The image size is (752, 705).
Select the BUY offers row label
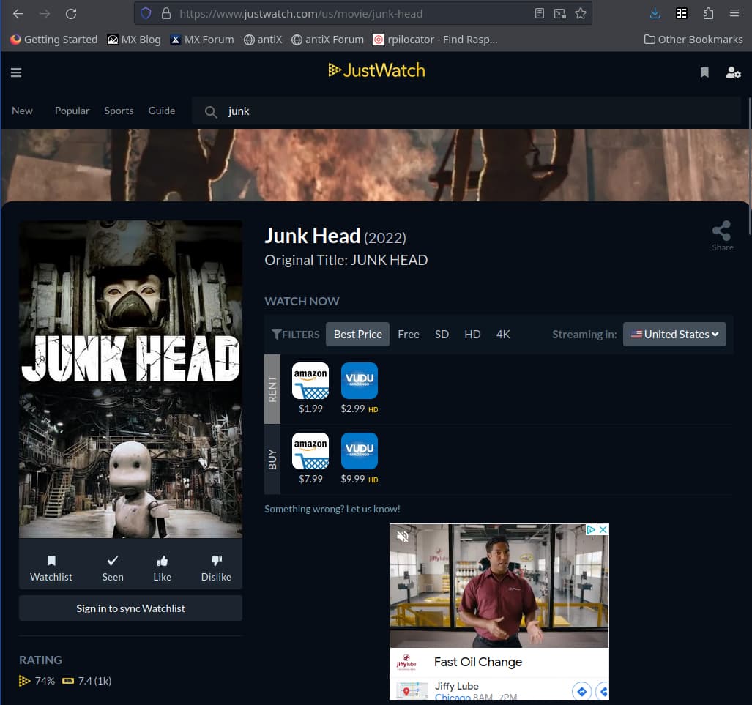click(x=272, y=460)
